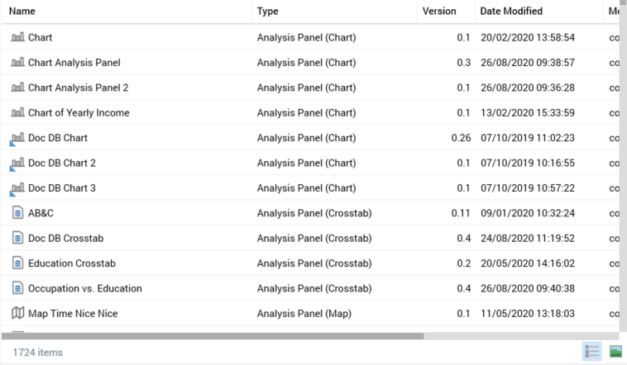The height and width of the screenshot is (365, 627).
Task: Sort by Date Modified column header
Action: (511, 11)
